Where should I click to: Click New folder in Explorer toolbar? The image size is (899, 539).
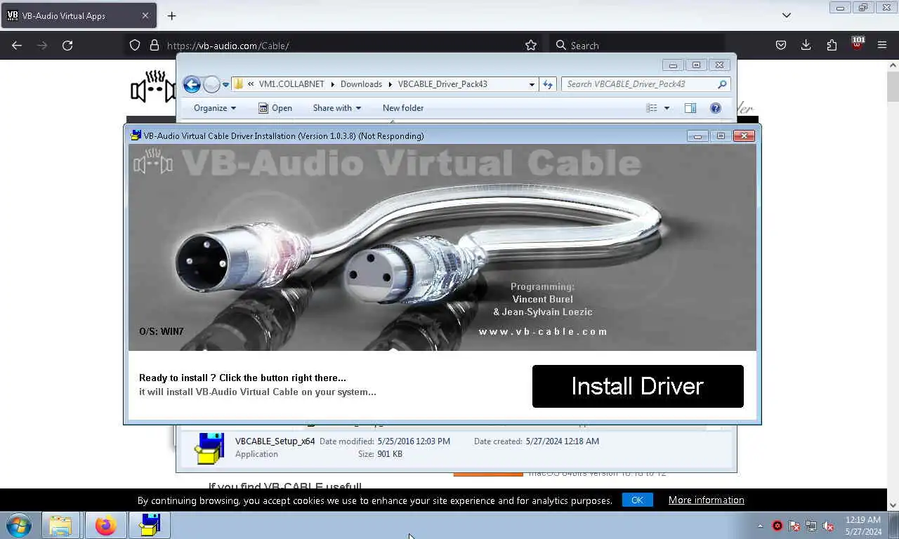(x=403, y=108)
